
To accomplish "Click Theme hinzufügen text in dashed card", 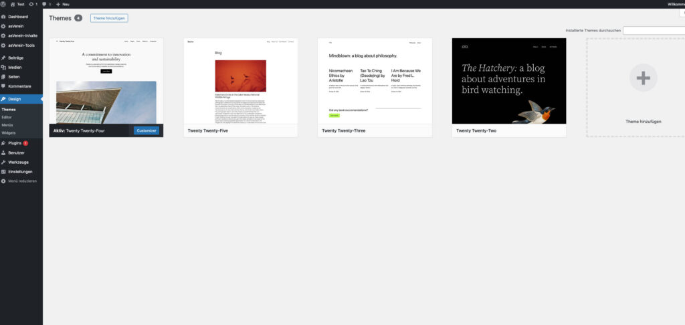I will click(x=643, y=122).
